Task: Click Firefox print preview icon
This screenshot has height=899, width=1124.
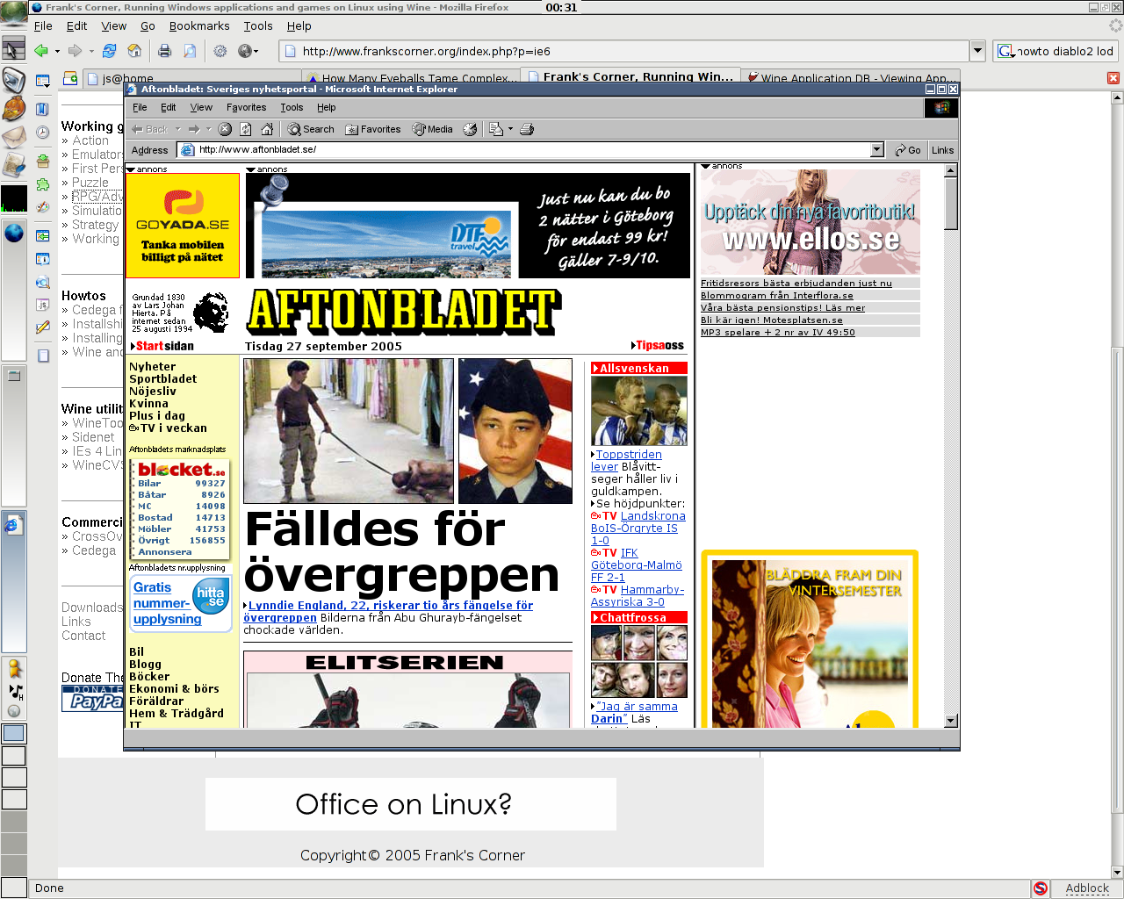Action: [x=190, y=51]
